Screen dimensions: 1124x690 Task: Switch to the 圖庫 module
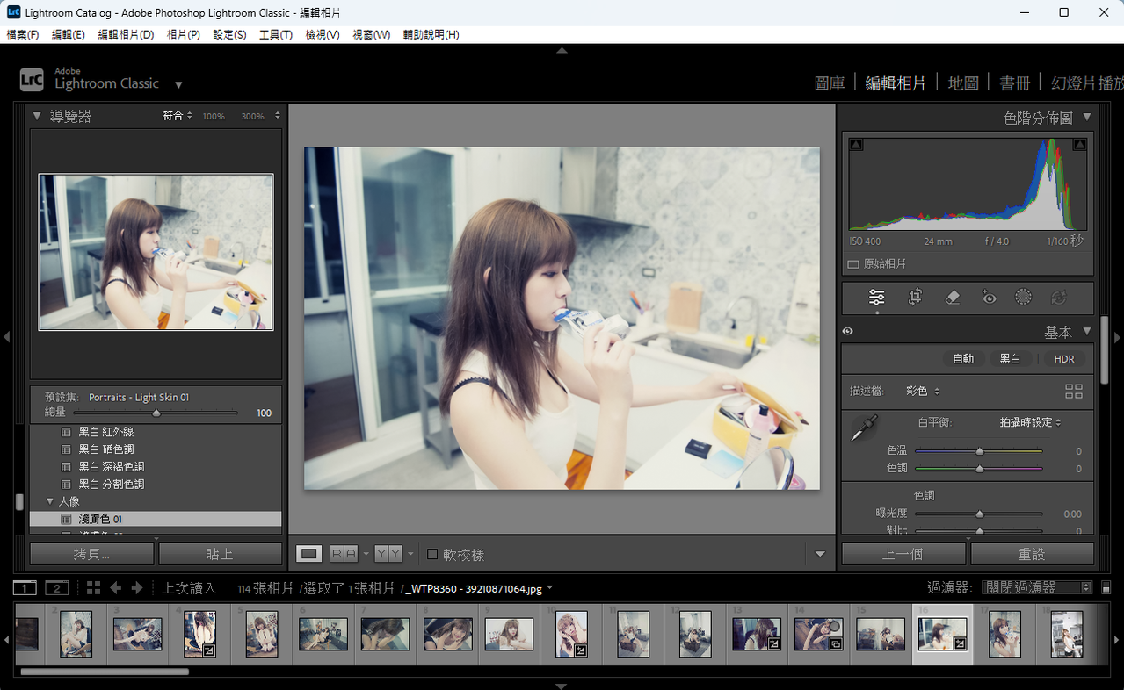pos(830,83)
